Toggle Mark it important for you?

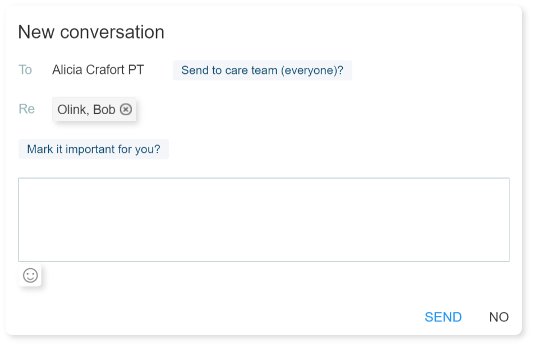94,149
